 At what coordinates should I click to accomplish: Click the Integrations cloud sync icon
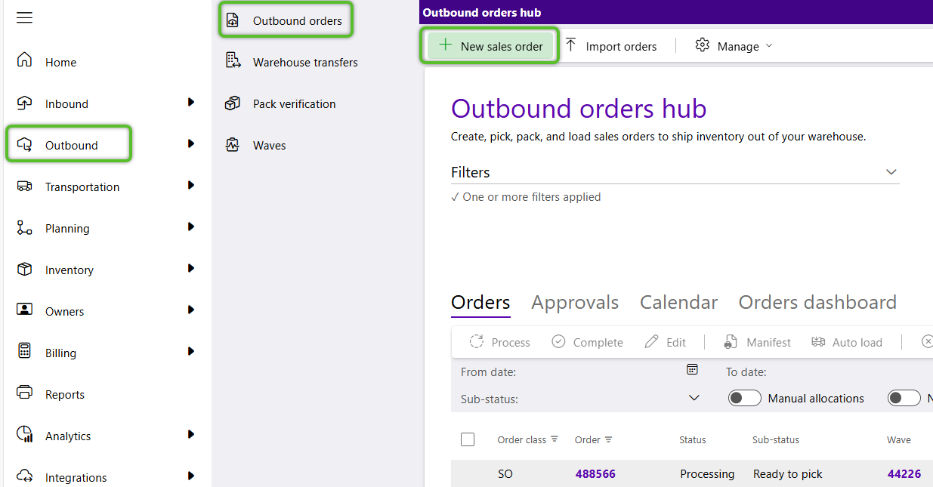[x=24, y=476]
